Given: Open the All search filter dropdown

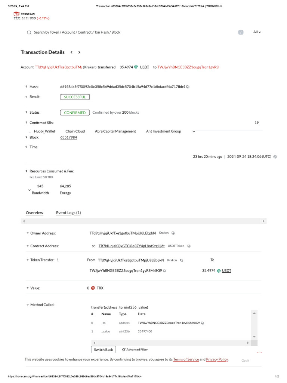Looking at the screenshot, I should [257, 32].
